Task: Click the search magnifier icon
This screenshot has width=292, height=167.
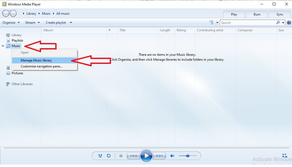Action: tap(278, 23)
